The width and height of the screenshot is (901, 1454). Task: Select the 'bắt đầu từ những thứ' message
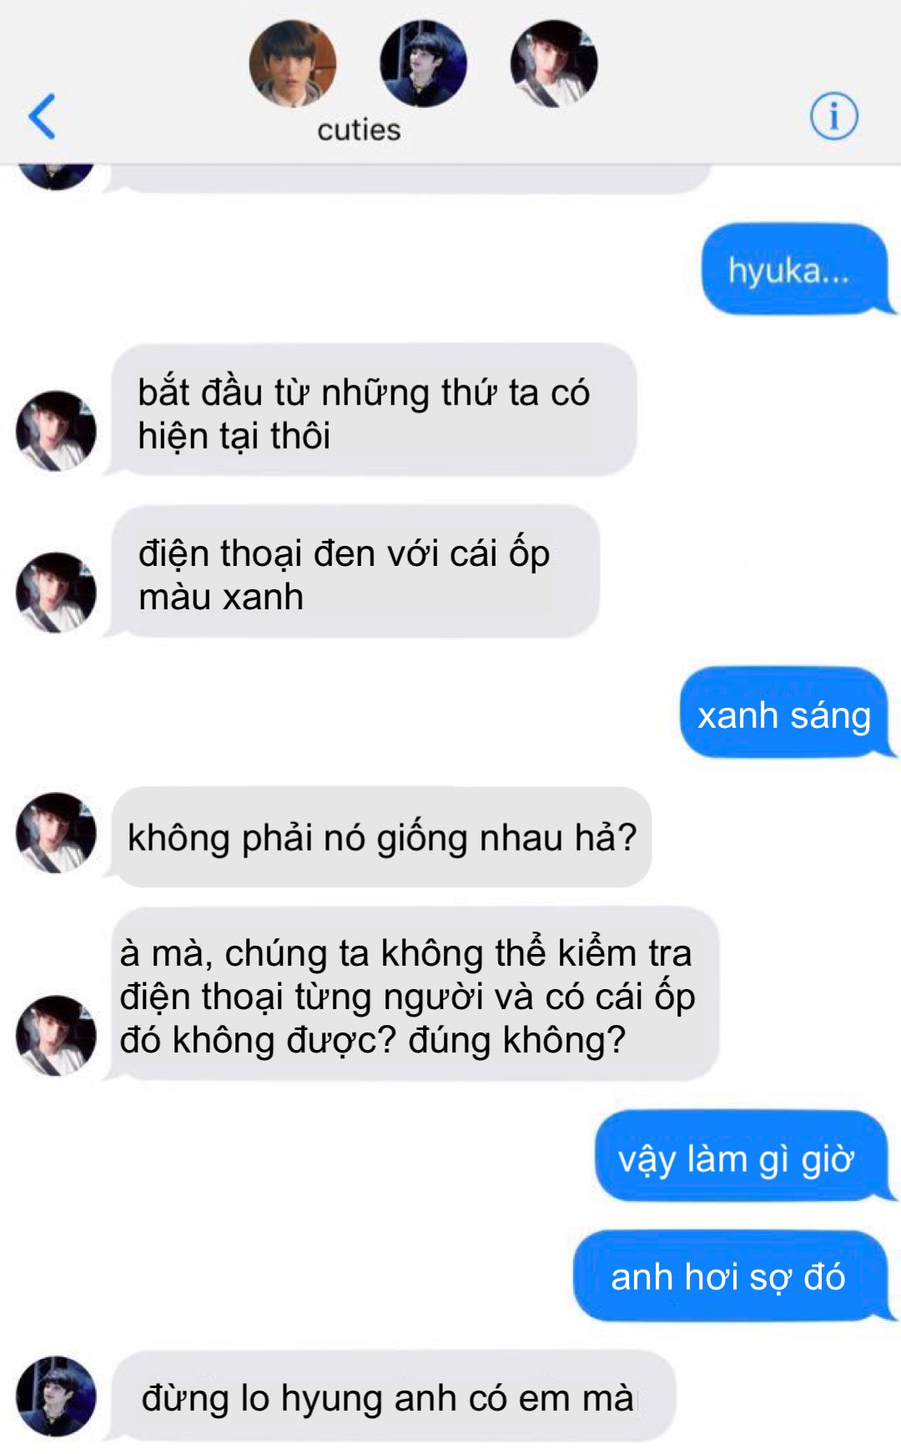pyautogui.click(x=373, y=410)
